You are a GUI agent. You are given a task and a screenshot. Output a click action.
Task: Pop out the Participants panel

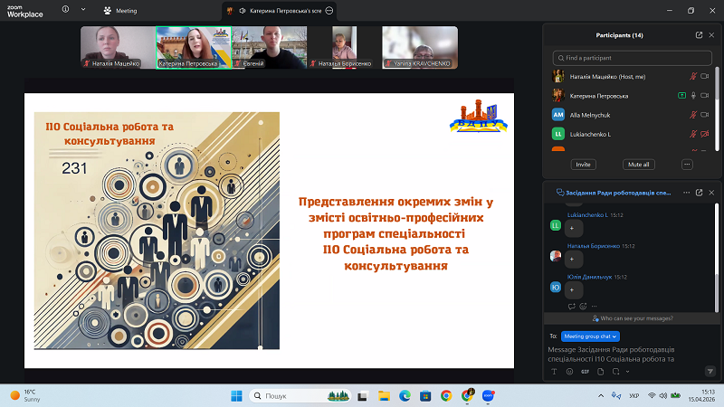[x=699, y=35]
